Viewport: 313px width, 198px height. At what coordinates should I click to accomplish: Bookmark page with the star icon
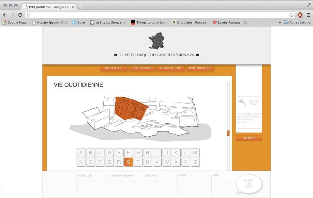point(291,15)
